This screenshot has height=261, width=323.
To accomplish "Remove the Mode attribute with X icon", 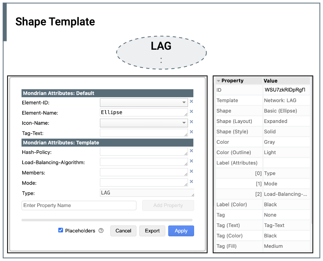I will (191, 182).
